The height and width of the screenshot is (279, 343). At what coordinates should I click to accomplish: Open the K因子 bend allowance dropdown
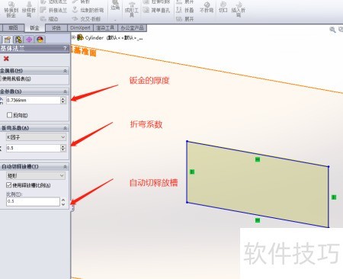pos(36,137)
